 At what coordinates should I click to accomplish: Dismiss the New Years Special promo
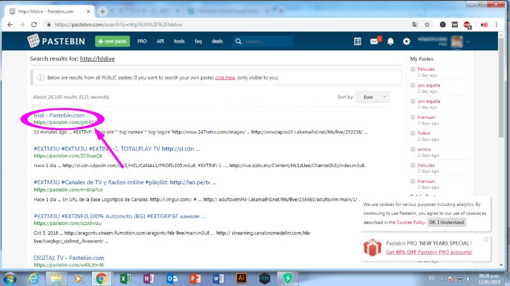[486, 240]
